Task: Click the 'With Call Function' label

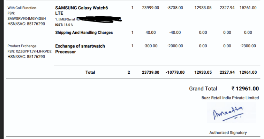Action: [22, 8]
